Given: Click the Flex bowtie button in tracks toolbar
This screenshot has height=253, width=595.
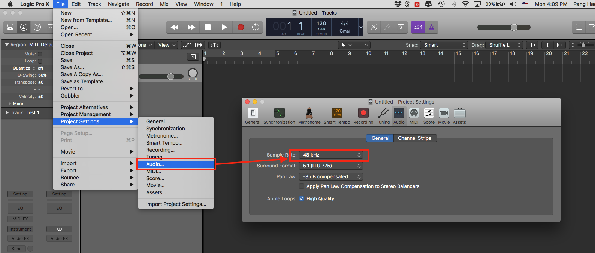Looking at the screenshot, I should coord(199,45).
